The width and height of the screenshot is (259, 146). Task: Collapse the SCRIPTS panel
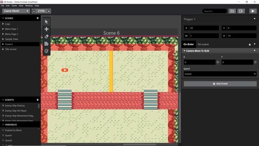click(x=3, y=100)
